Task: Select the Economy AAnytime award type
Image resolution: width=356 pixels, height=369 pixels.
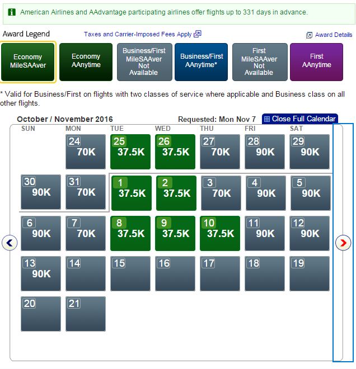Action: click(x=86, y=61)
